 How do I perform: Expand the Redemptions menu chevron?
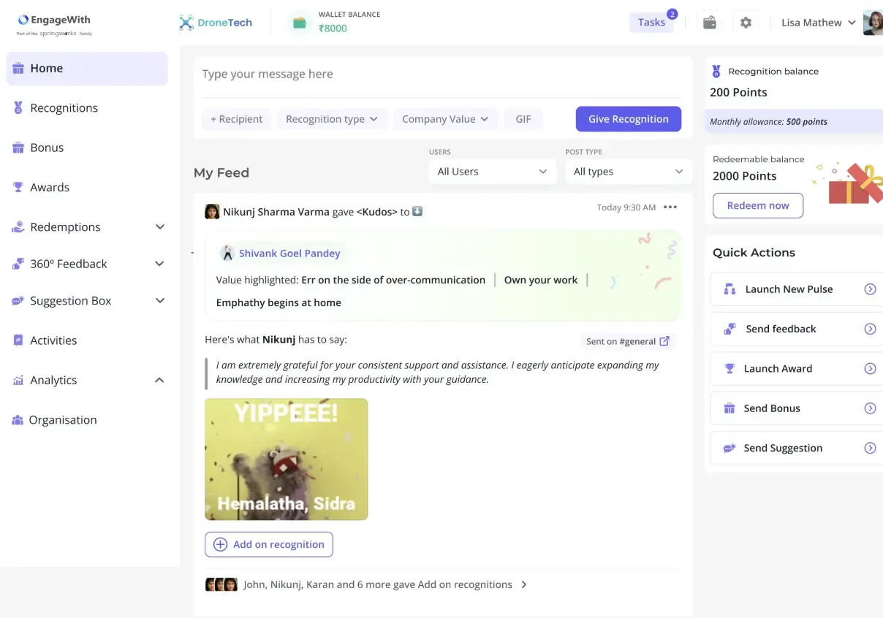point(160,227)
